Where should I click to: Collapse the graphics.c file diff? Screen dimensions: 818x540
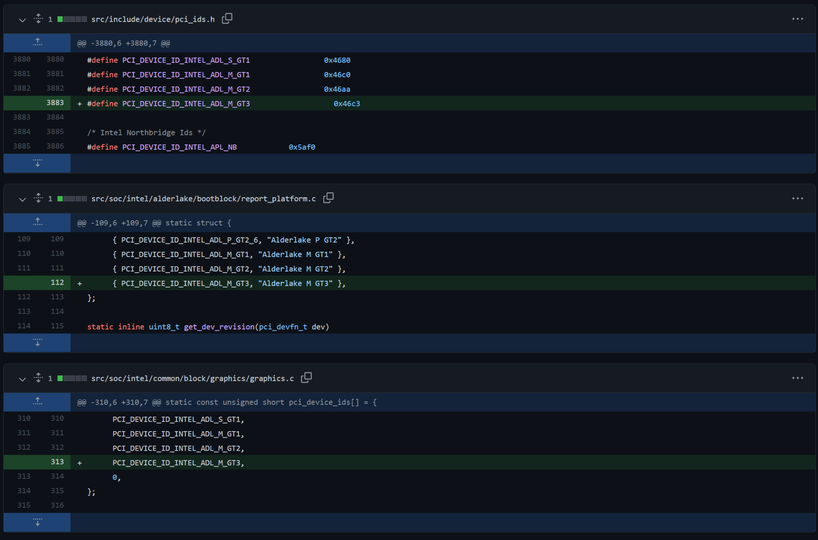(x=22, y=379)
